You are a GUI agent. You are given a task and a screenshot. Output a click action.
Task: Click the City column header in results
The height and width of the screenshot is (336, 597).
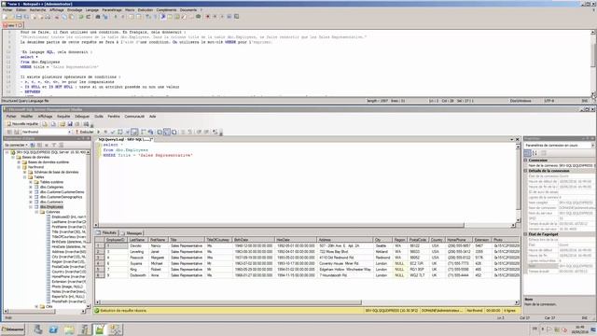pyautogui.click(x=383, y=240)
